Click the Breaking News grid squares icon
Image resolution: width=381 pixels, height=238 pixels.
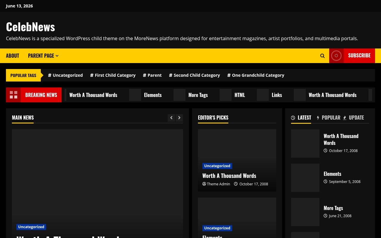(x=13, y=95)
